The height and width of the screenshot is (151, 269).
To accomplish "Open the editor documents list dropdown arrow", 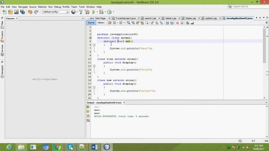I will tap(264, 18).
